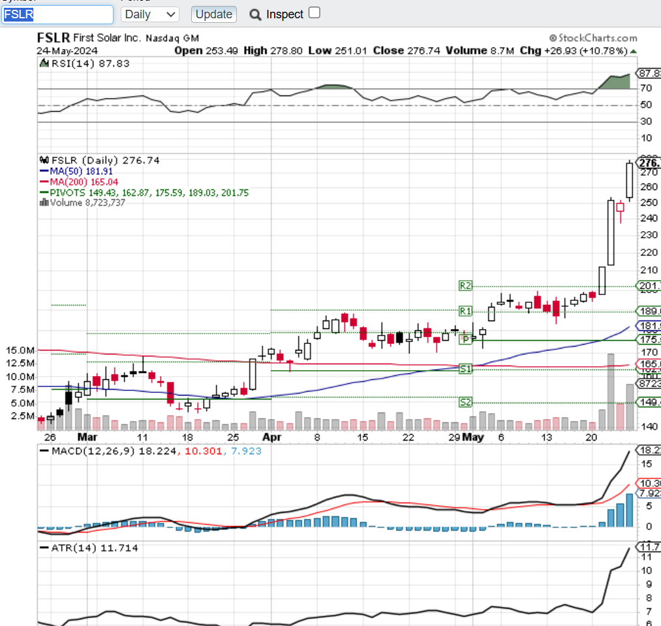The width and height of the screenshot is (661, 626).
Task: Click the green up-arrow change indicator
Action: pyautogui.click(x=633, y=52)
